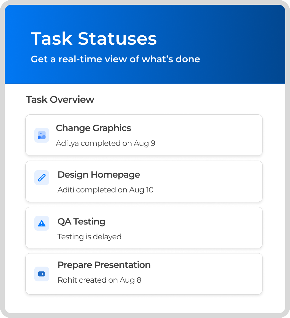The image size is (290, 318).
Task: Click 'Aditya completed on Aug 9' status text
Action: pos(106,143)
